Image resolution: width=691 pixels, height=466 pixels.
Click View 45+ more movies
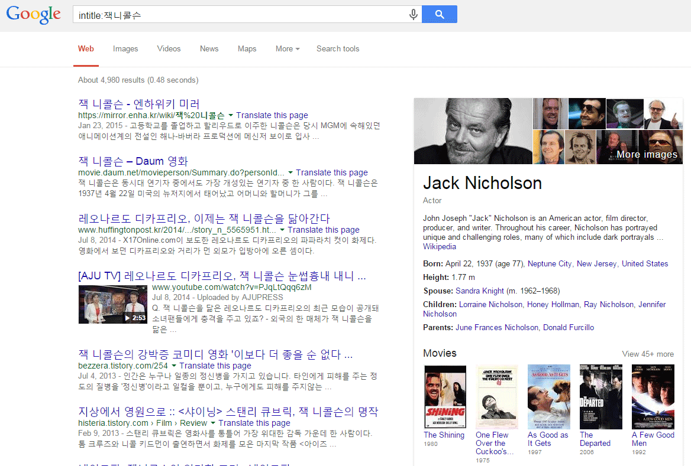pos(648,354)
